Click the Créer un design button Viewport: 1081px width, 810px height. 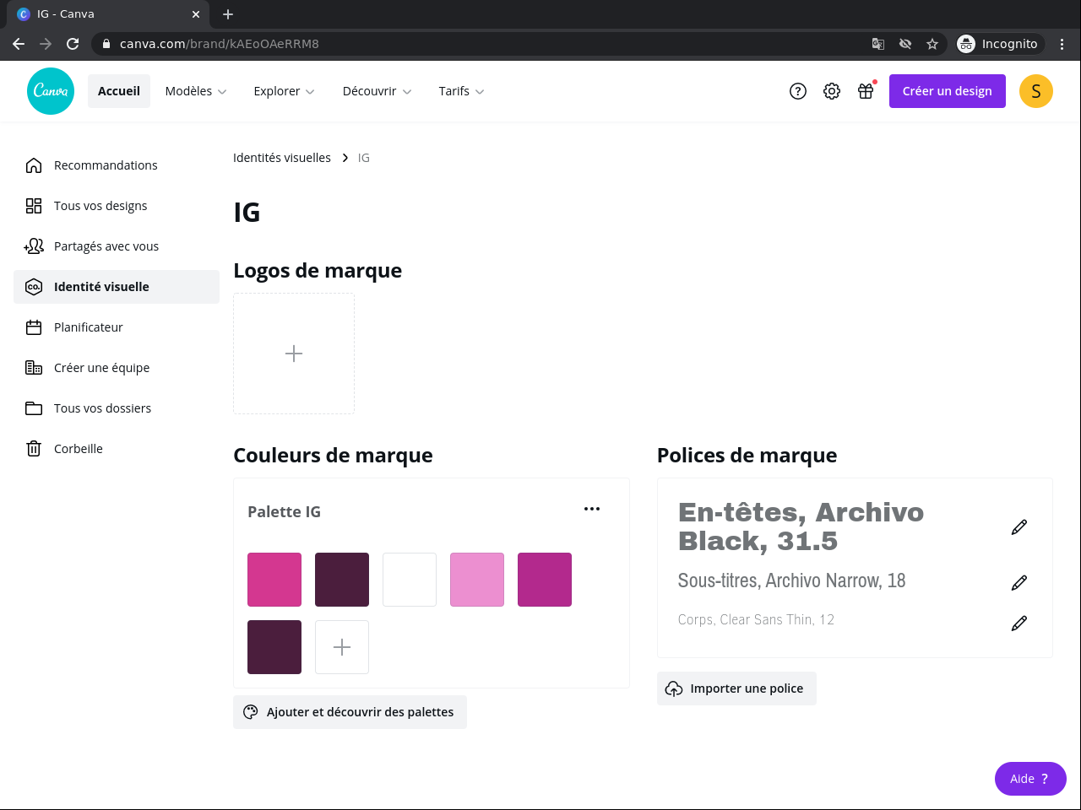click(947, 91)
